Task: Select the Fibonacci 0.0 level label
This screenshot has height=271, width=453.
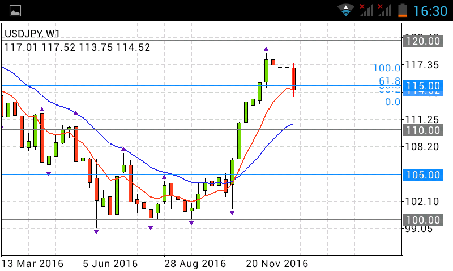Action: coord(393,102)
